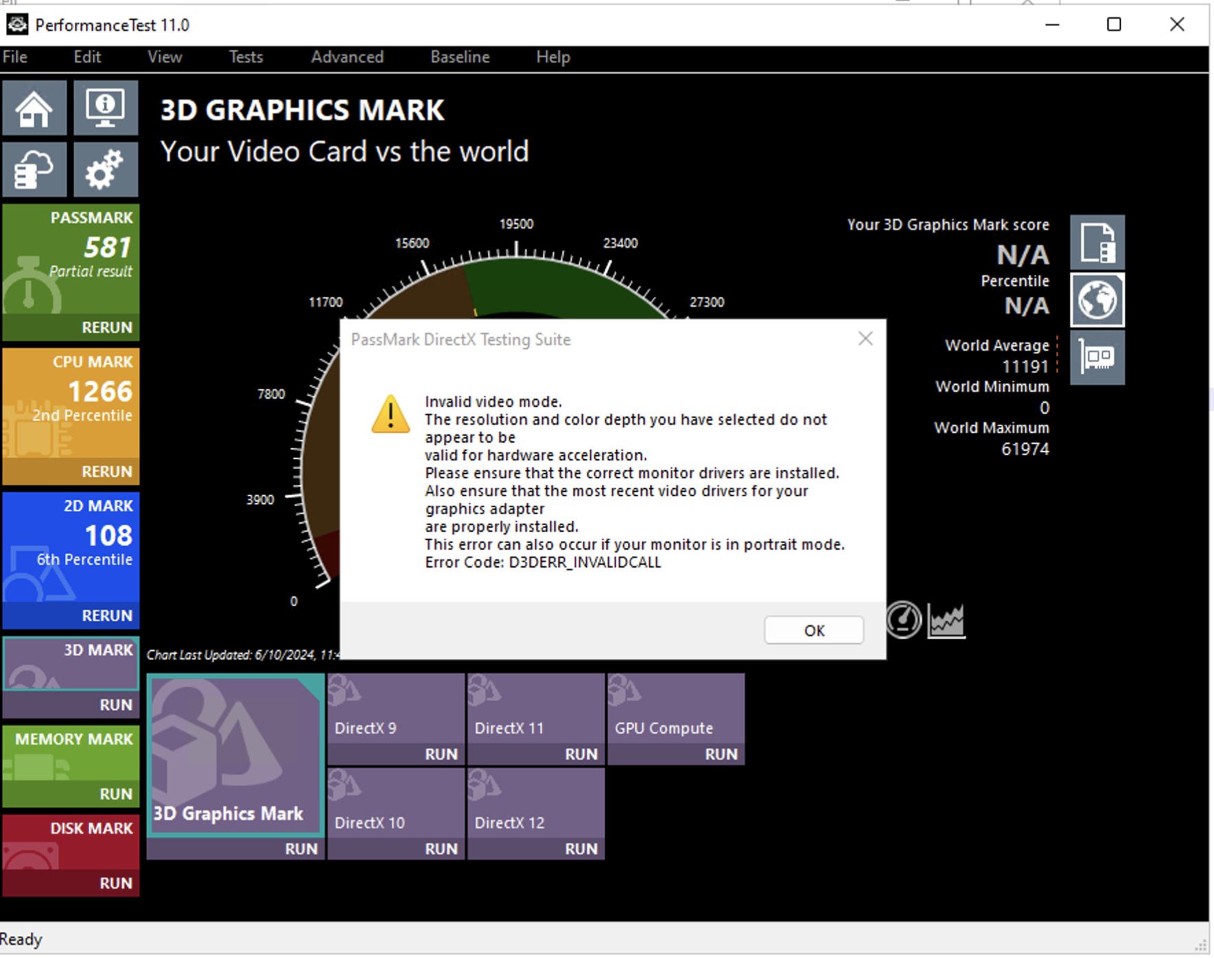Switch to the gauge chart view icon
The width and height of the screenshot is (1214, 958).
tap(903, 620)
